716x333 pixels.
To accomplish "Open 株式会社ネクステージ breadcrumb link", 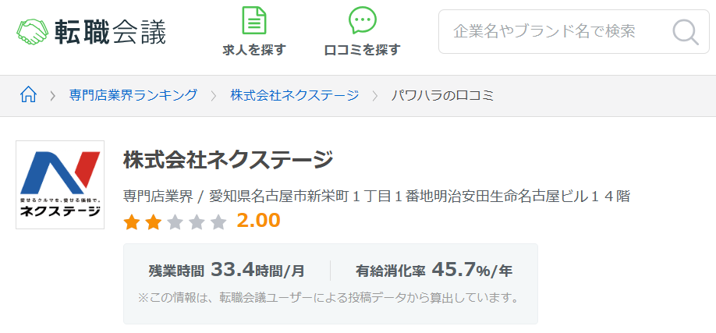I will pyautogui.click(x=295, y=95).
